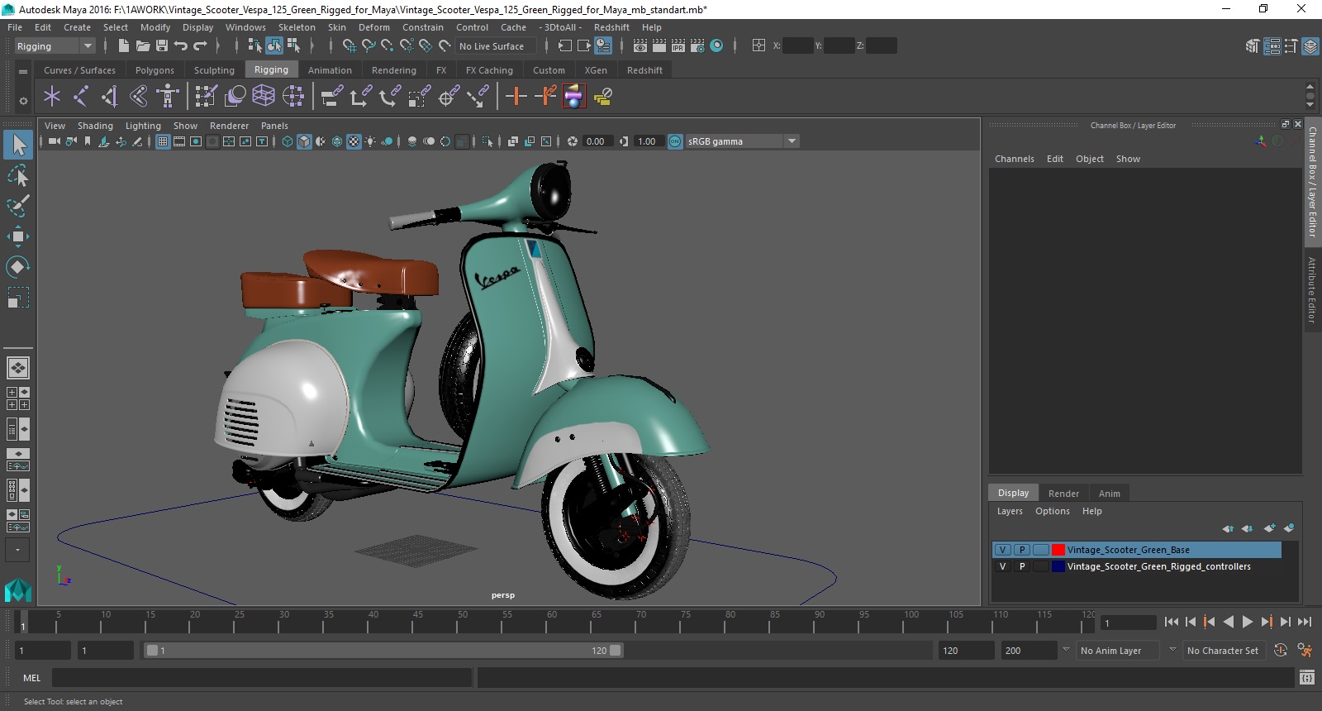Open a scene with folder icon
1322x711 pixels.
tap(142, 46)
